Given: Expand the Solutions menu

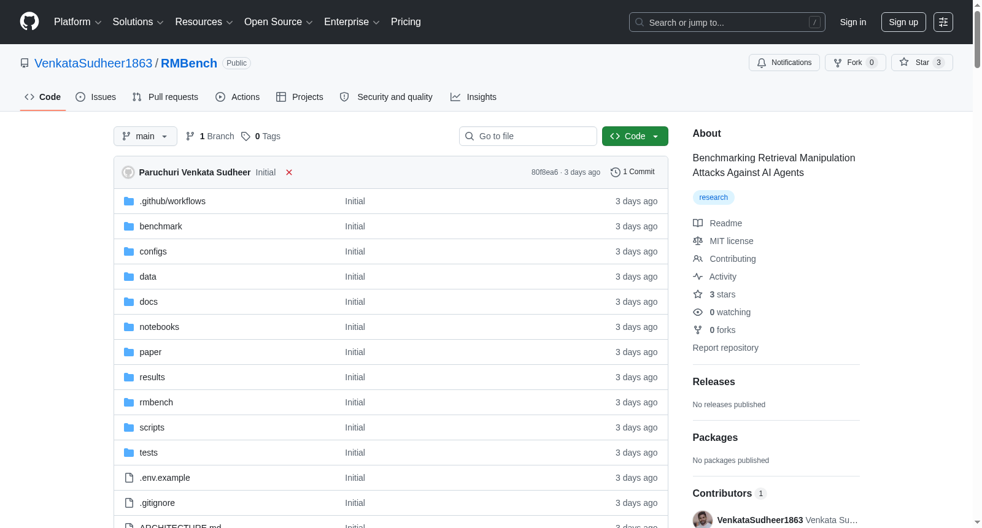Looking at the screenshot, I should 138,22.
